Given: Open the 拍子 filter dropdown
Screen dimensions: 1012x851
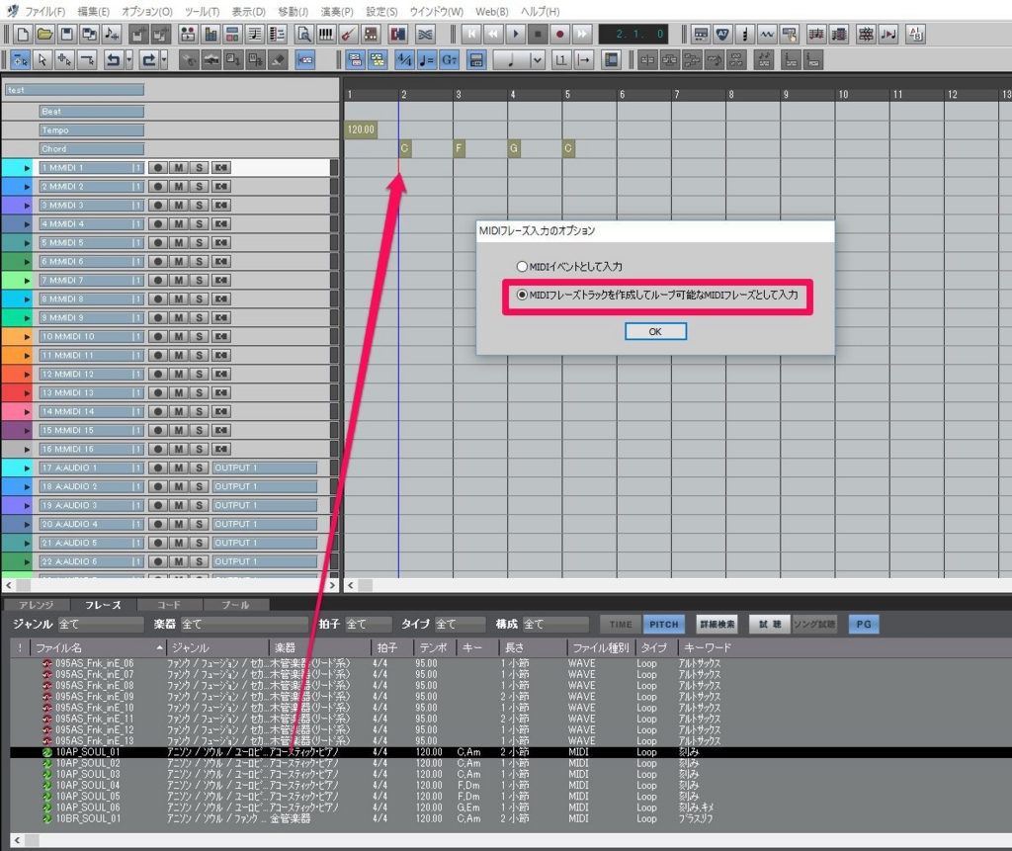Looking at the screenshot, I should click(369, 625).
